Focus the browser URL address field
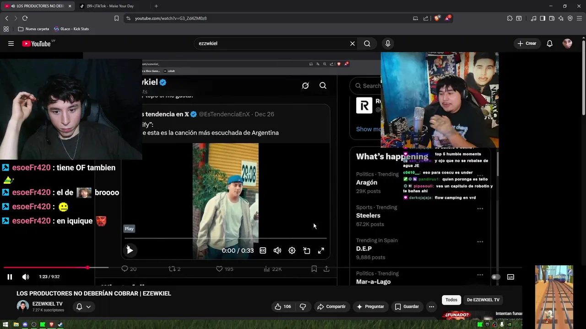586x329 pixels. click(x=266, y=18)
